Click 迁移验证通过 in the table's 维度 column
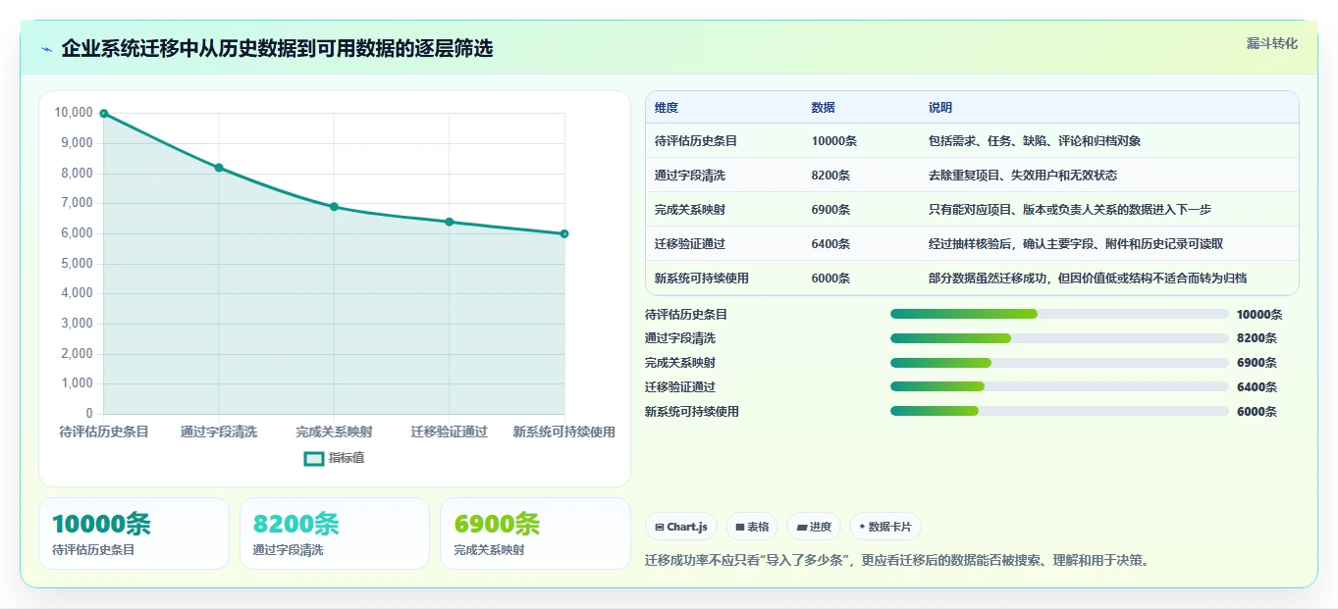The image size is (1338, 609). 690,244
